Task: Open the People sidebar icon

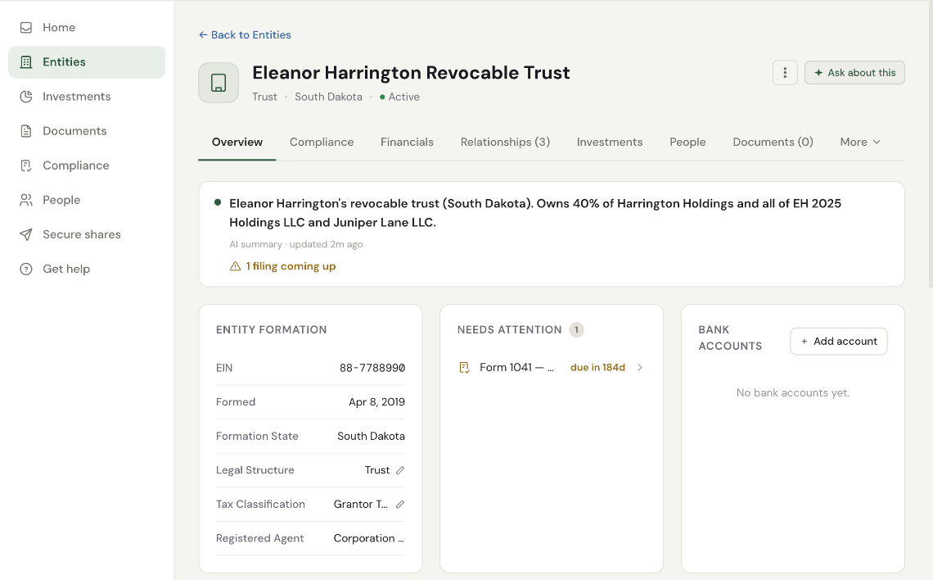Action: point(26,200)
